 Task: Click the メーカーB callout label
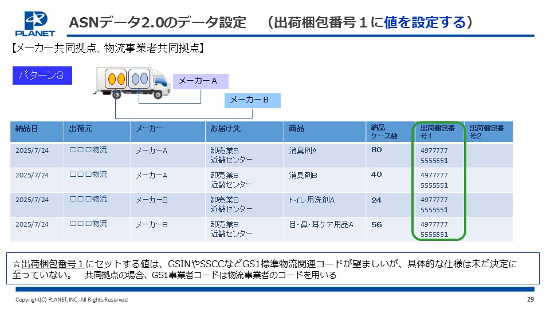253,101
